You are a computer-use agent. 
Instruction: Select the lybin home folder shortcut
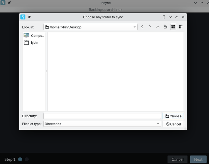pyautogui.click(x=34, y=42)
